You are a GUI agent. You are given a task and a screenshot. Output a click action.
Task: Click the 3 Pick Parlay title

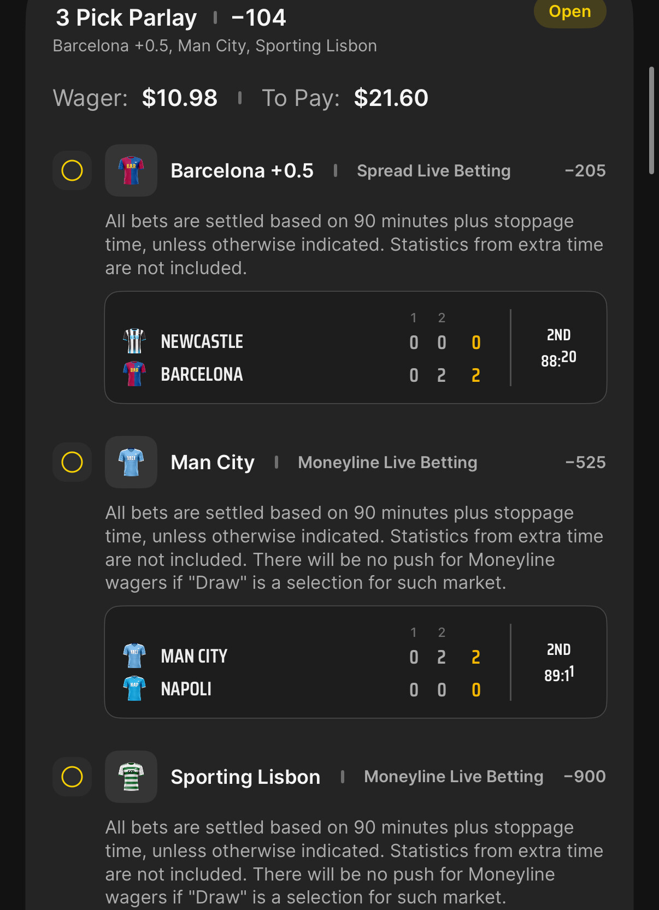click(126, 18)
